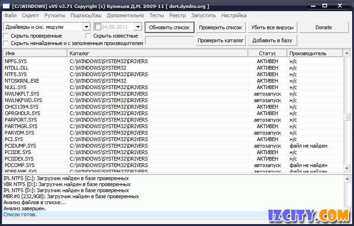The height and width of the screenshot is (226, 354).
Task: Select PDCOMP.SYS row
Action: tap(174, 166)
